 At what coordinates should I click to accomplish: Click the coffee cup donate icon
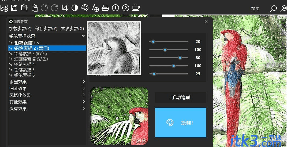[x=136, y=8]
